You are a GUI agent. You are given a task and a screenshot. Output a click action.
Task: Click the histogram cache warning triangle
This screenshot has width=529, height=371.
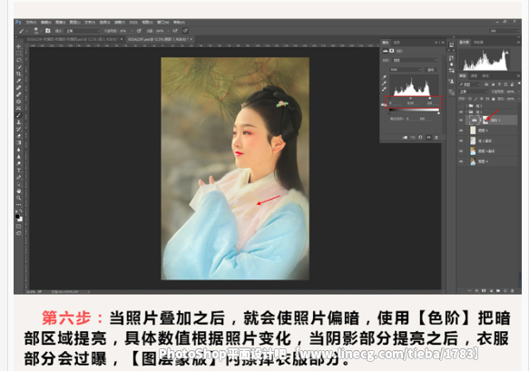505,52
